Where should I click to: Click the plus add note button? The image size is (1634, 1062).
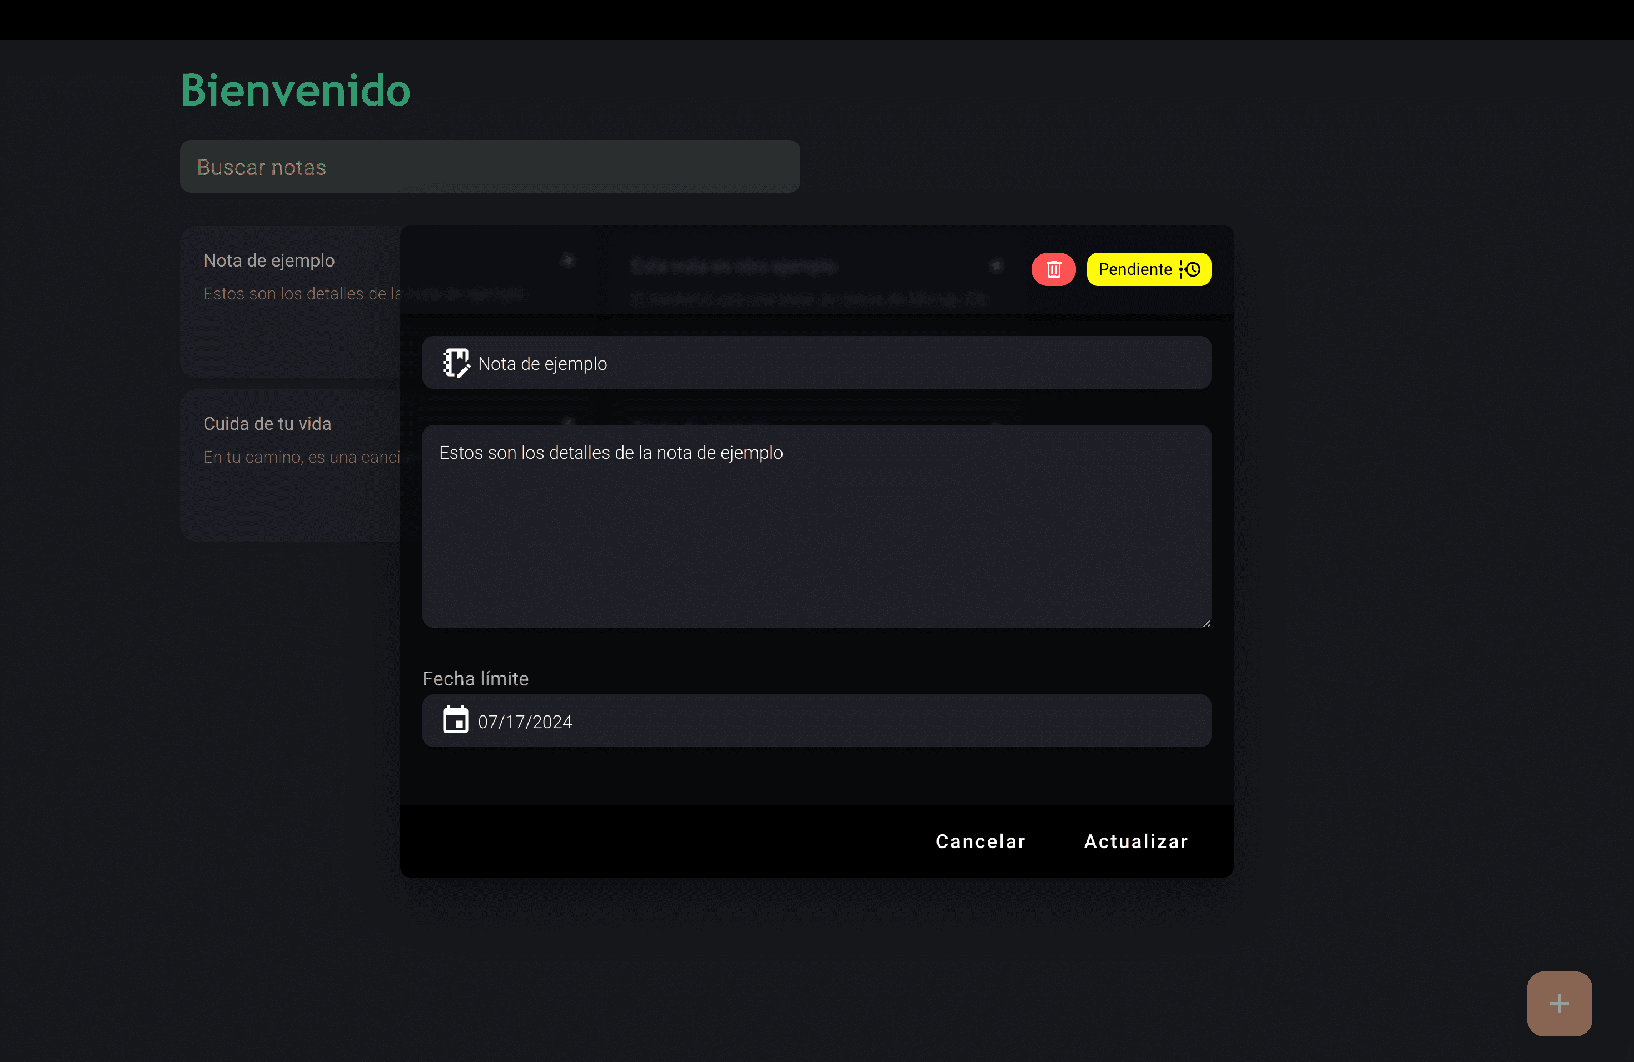click(x=1559, y=1003)
